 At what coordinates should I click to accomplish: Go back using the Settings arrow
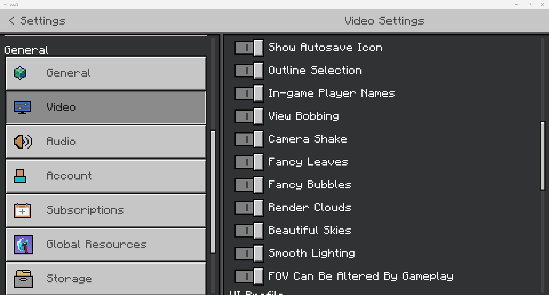[11, 21]
